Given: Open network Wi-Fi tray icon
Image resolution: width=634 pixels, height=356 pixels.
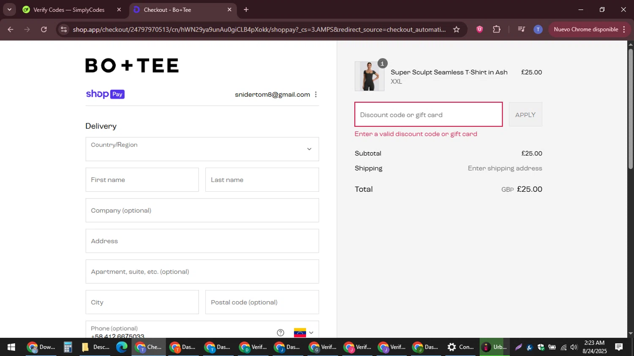Looking at the screenshot, I should [x=563, y=347].
